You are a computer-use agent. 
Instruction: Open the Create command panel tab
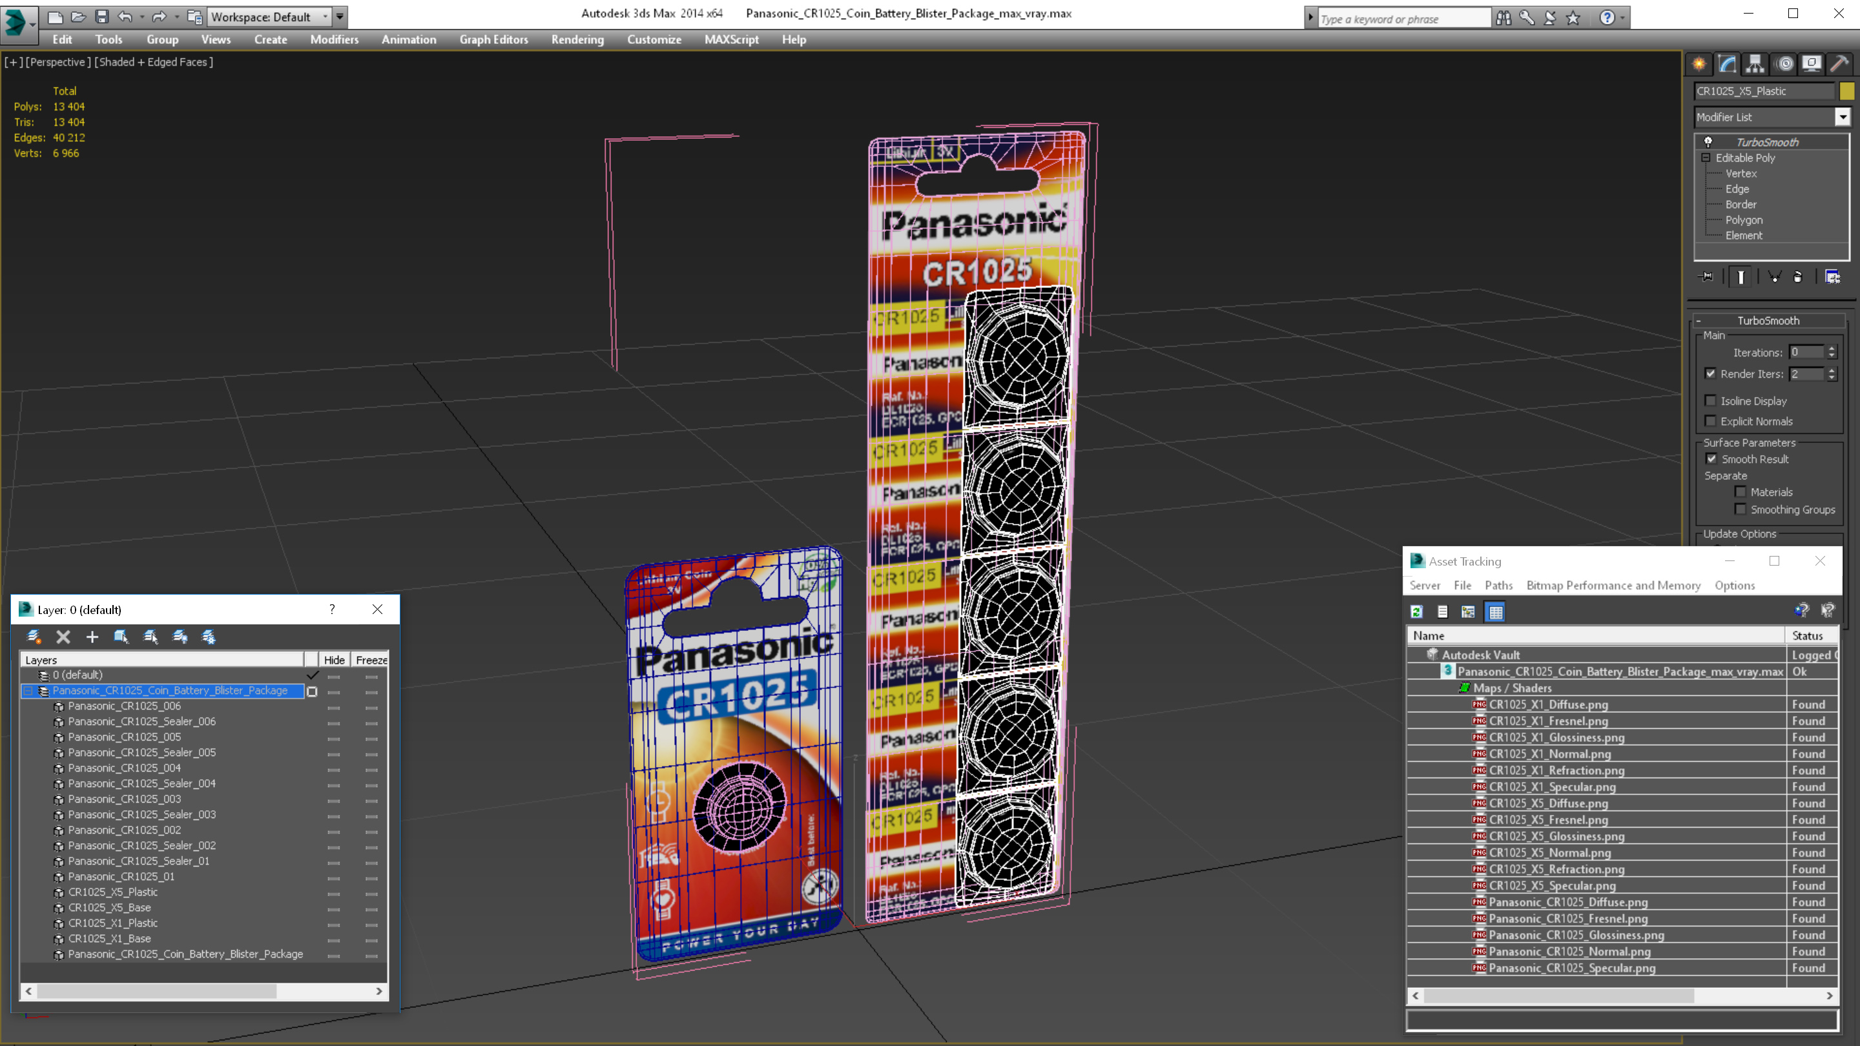1699,63
